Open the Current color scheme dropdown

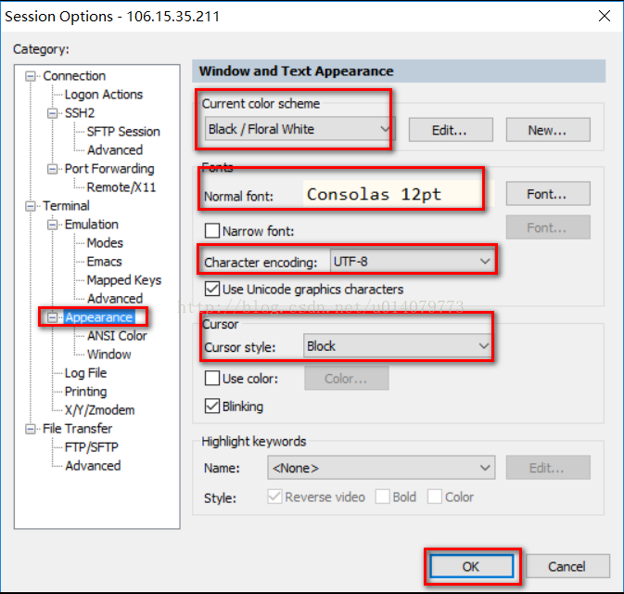(x=299, y=129)
